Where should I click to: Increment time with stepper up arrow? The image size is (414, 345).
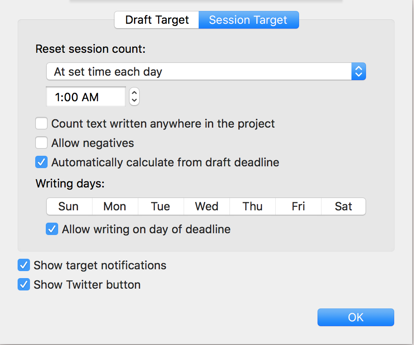click(x=134, y=93)
